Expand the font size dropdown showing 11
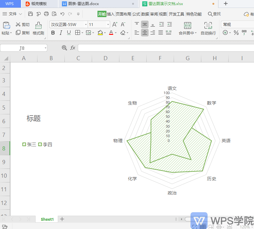The width and height of the screenshot is (254, 229). point(108,25)
